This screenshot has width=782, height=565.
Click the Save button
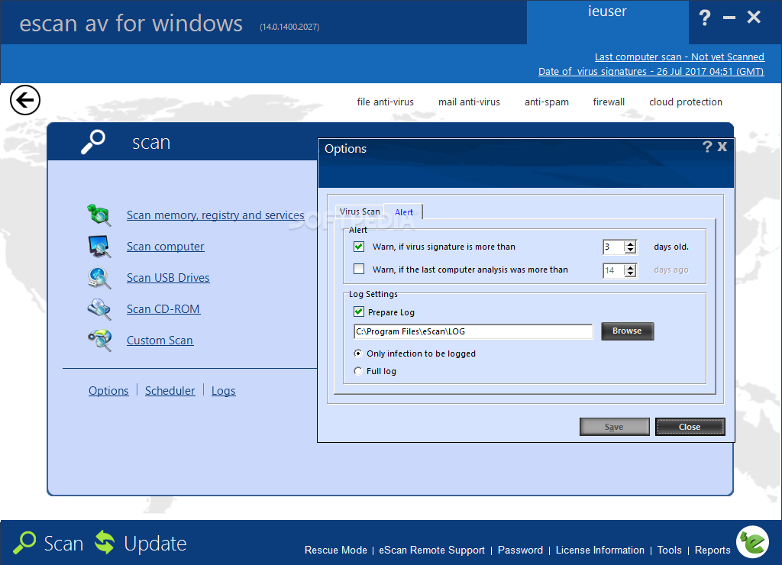tap(614, 427)
